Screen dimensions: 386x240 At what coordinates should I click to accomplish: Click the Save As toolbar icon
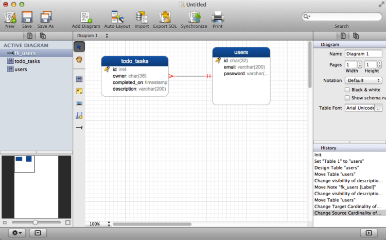[x=45, y=17]
